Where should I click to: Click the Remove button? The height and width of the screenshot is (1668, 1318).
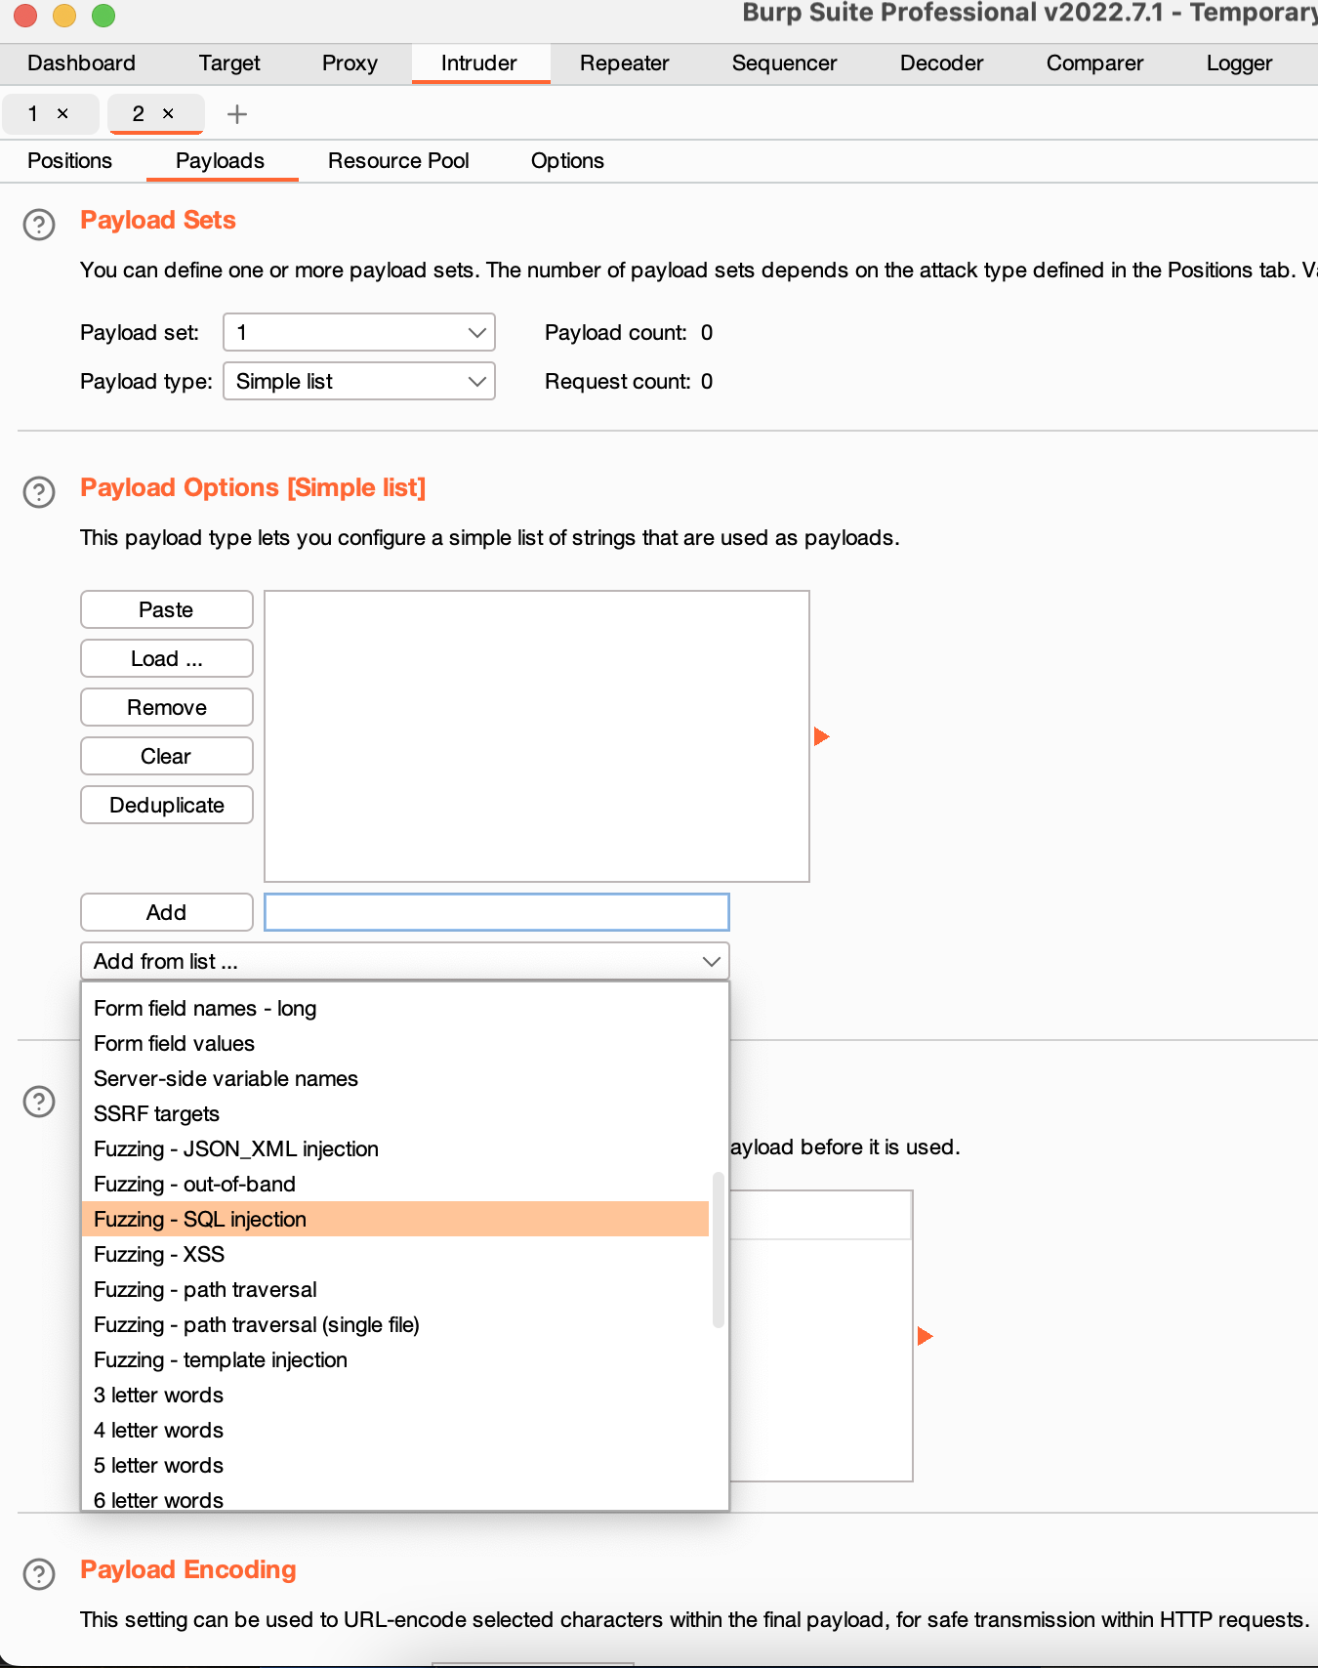[167, 707]
